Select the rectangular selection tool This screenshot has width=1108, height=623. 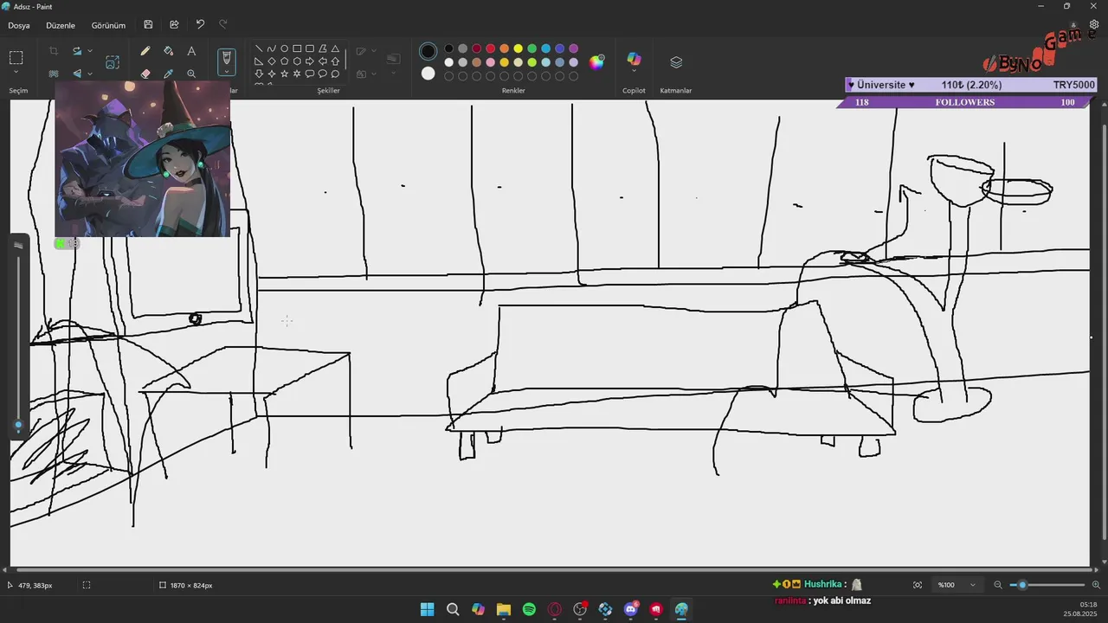16,58
